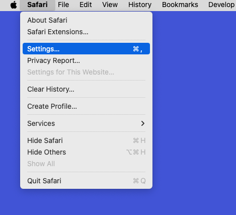The height and width of the screenshot is (215, 236).
Task: Open the Develop menu
Action: 221,5
